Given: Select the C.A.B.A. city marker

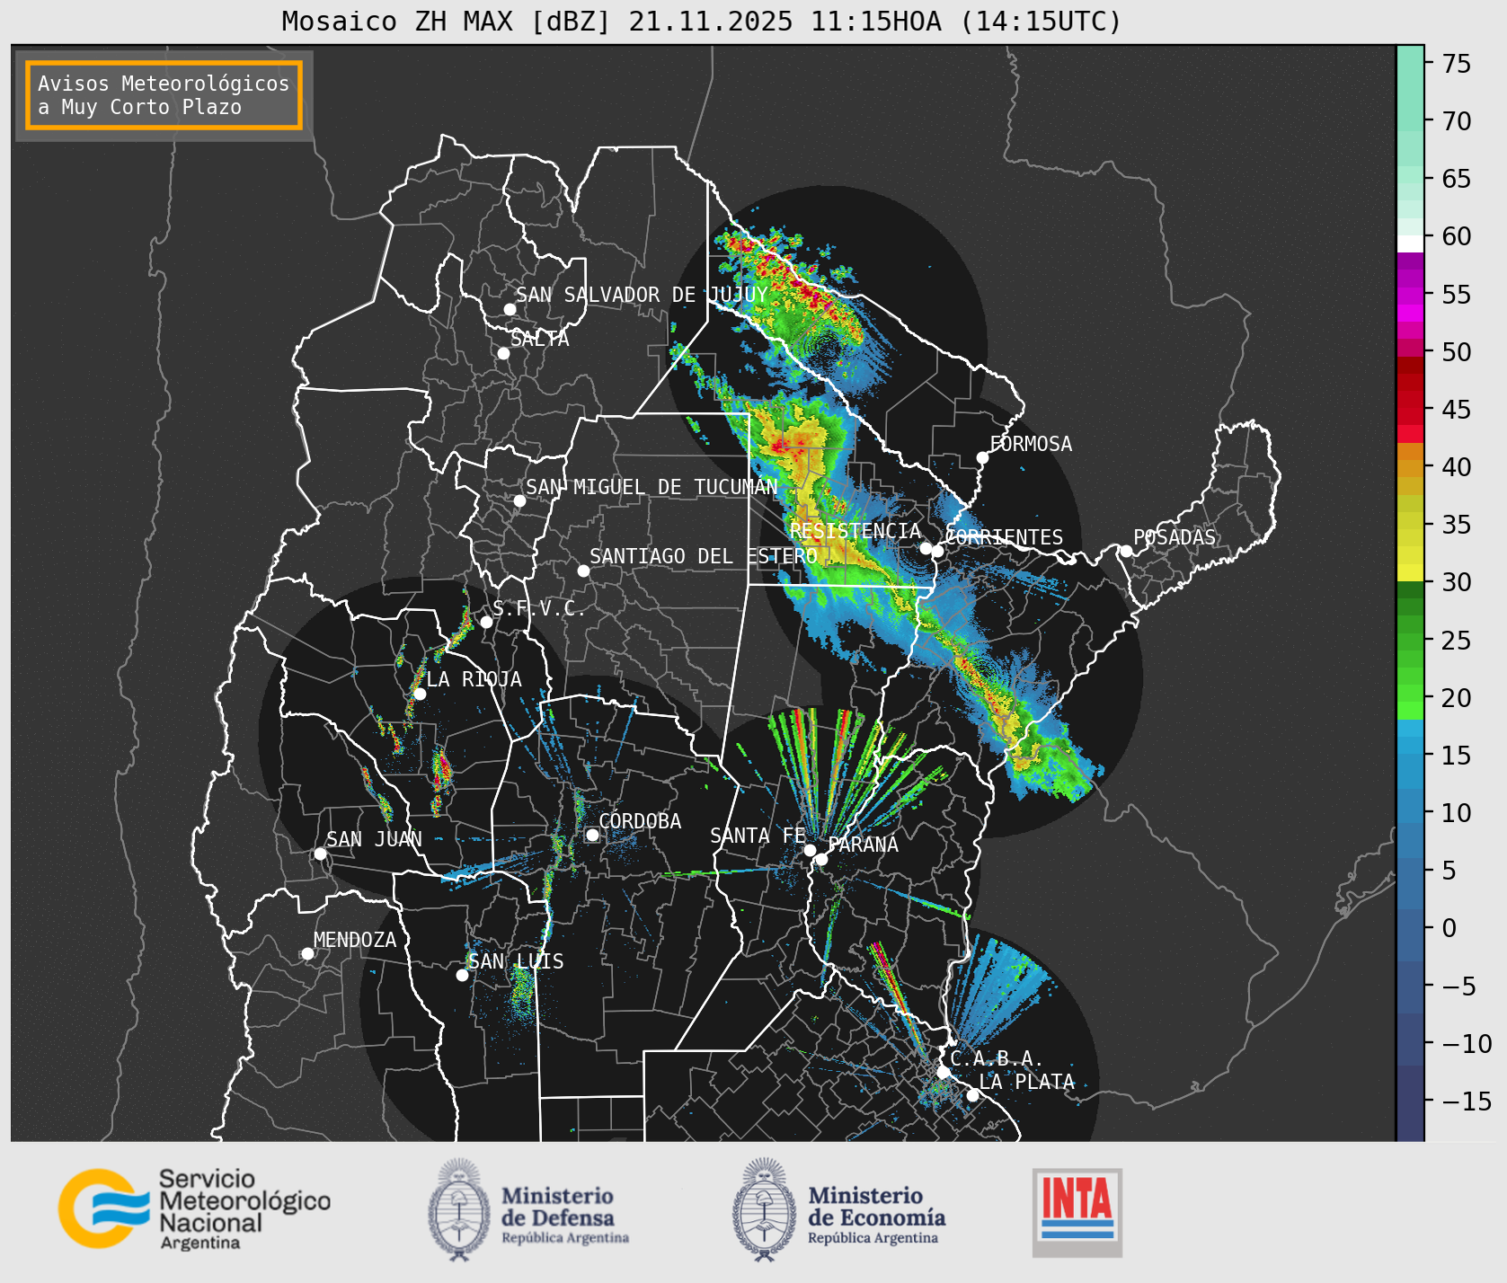Looking at the screenshot, I should click(943, 1072).
